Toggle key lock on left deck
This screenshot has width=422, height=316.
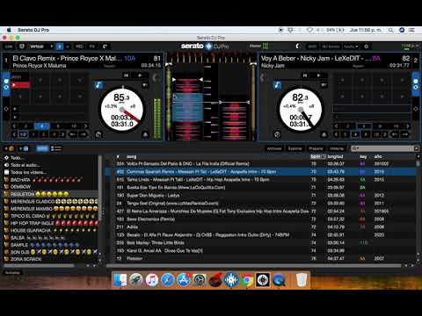(x=98, y=85)
